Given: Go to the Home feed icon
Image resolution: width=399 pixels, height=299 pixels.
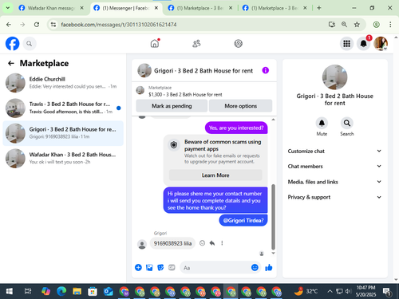Looking at the screenshot, I should coord(155,43).
